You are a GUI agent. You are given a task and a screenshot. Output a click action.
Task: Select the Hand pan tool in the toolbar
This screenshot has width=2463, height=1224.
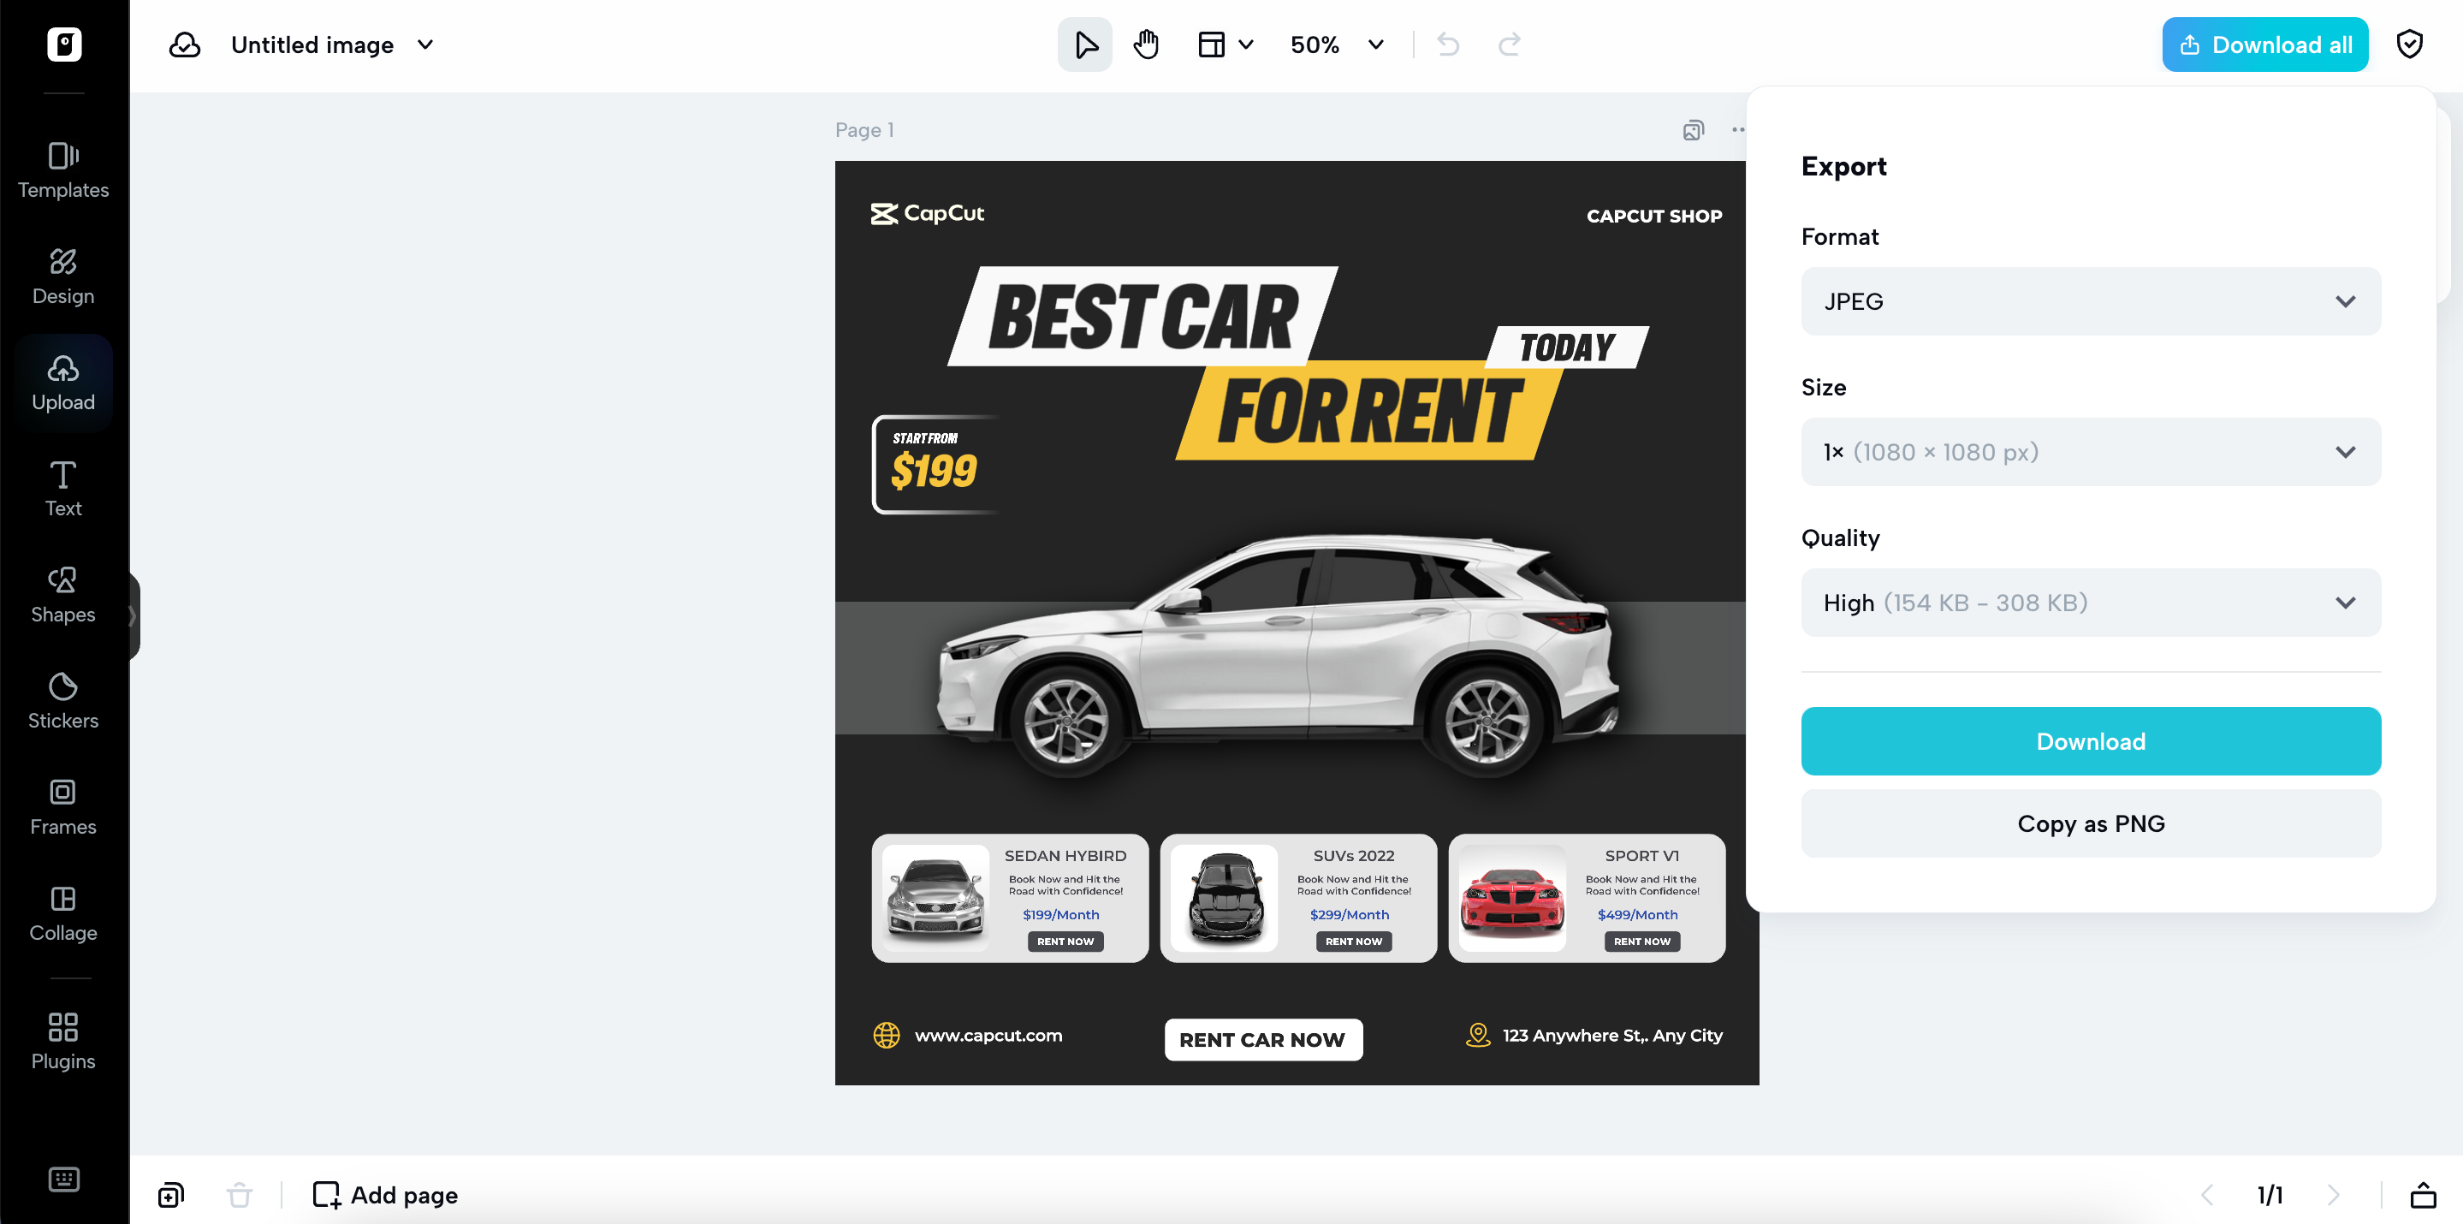pyautogui.click(x=1144, y=44)
